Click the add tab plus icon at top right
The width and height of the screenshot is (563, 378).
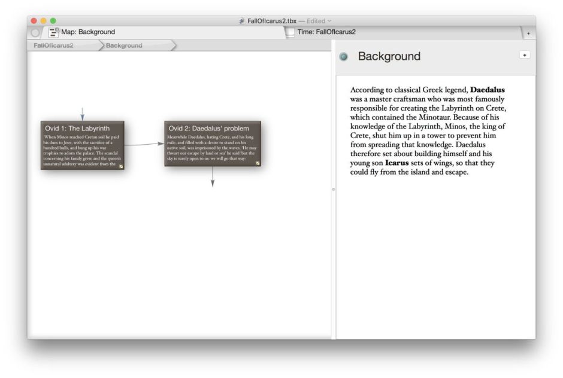pyautogui.click(x=529, y=33)
